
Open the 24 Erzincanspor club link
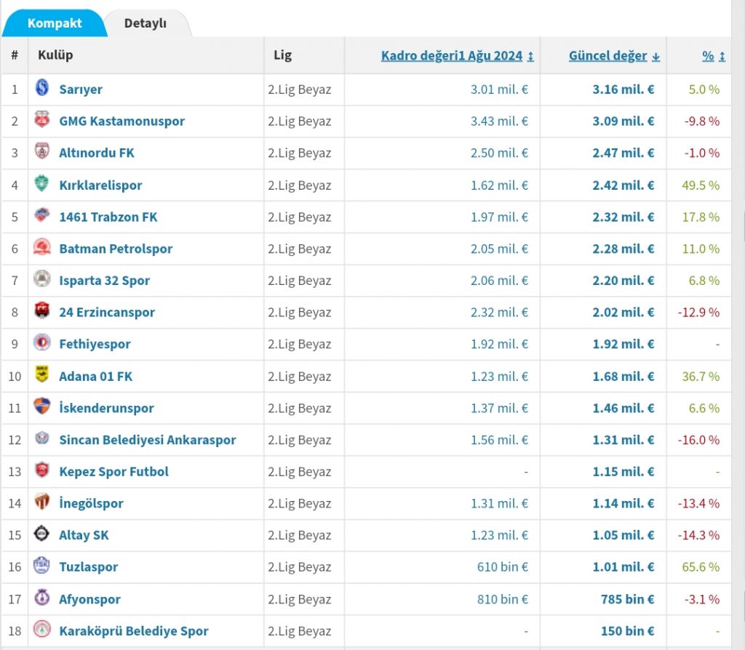(x=107, y=313)
